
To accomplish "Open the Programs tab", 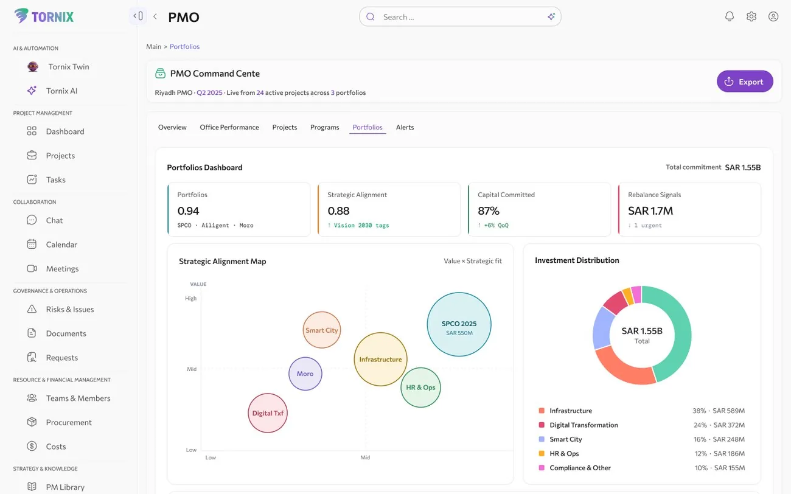I will 325,127.
